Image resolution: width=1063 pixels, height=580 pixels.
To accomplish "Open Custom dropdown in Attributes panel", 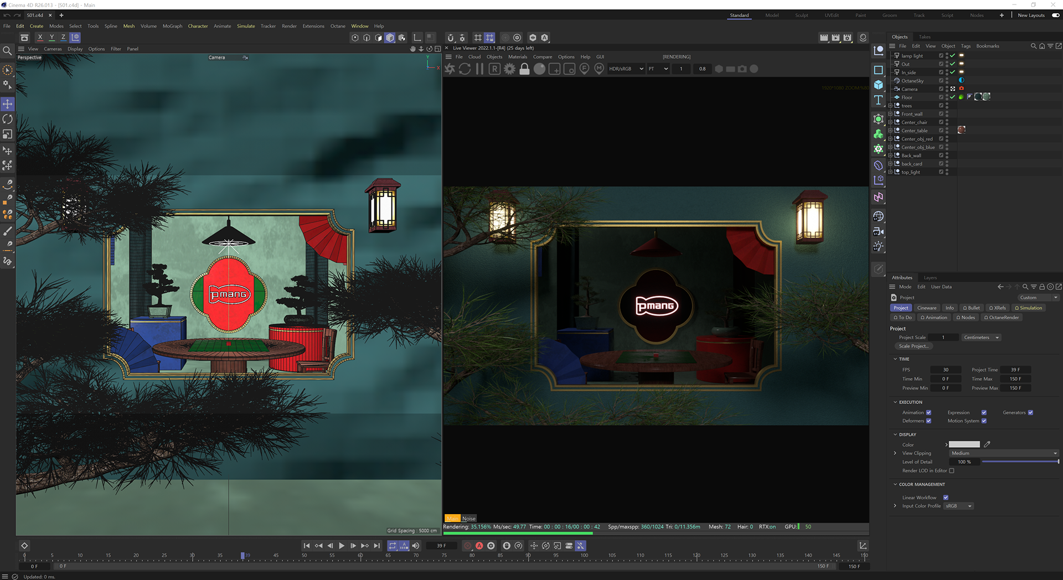I will [1039, 298].
